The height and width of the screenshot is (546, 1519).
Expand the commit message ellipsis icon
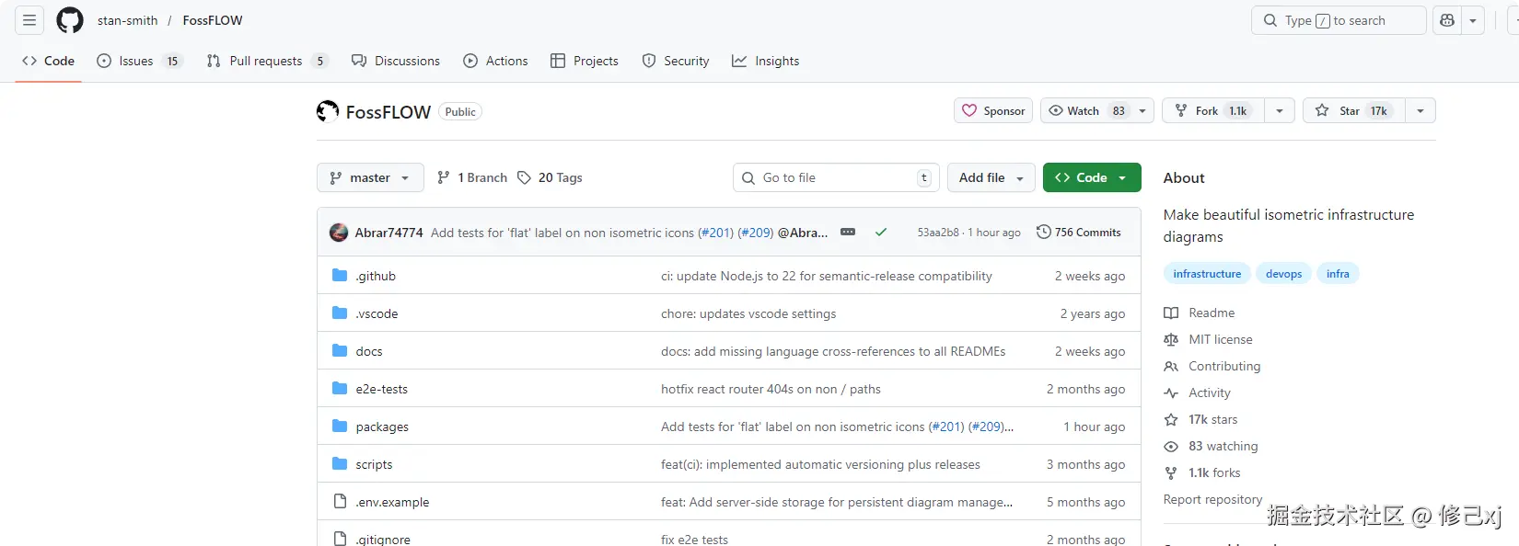(x=848, y=233)
